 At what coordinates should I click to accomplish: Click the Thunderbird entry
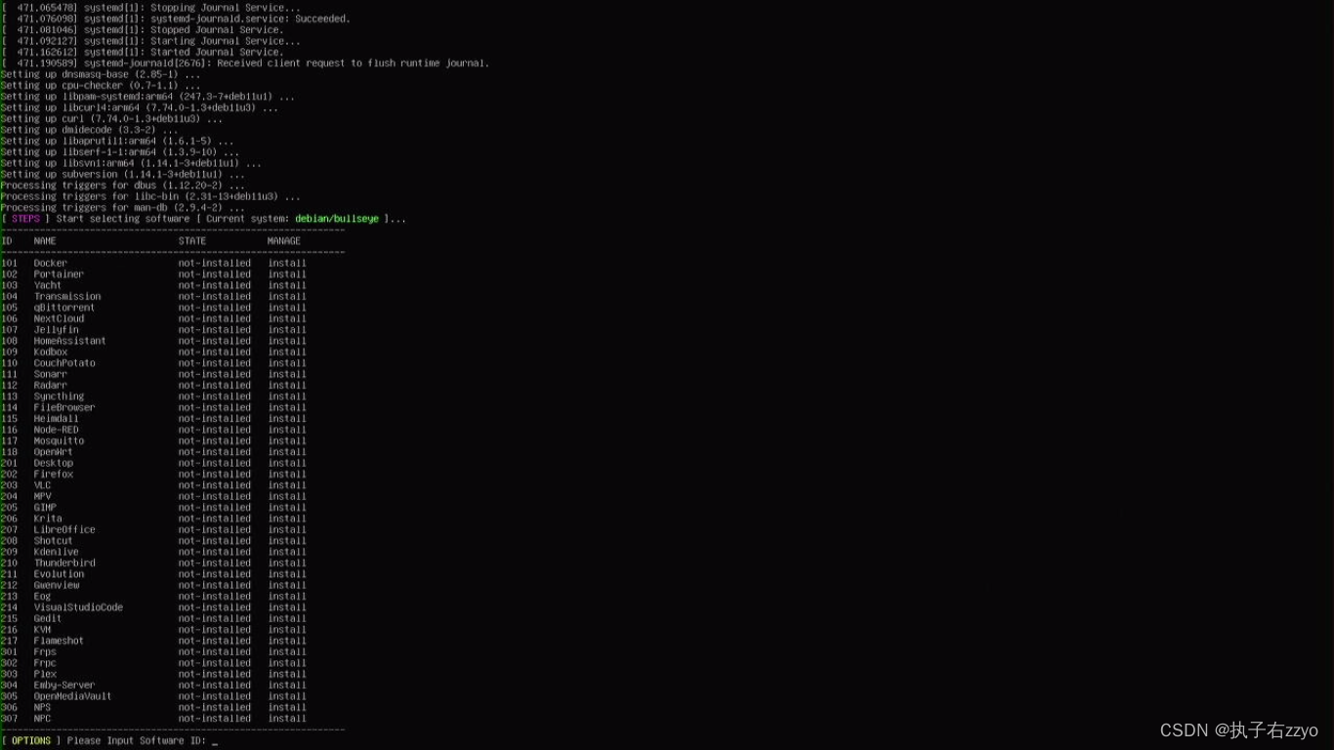(64, 563)
